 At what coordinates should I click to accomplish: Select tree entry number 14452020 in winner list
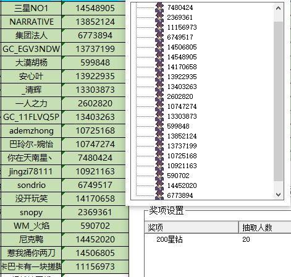(x=182, y=185)
